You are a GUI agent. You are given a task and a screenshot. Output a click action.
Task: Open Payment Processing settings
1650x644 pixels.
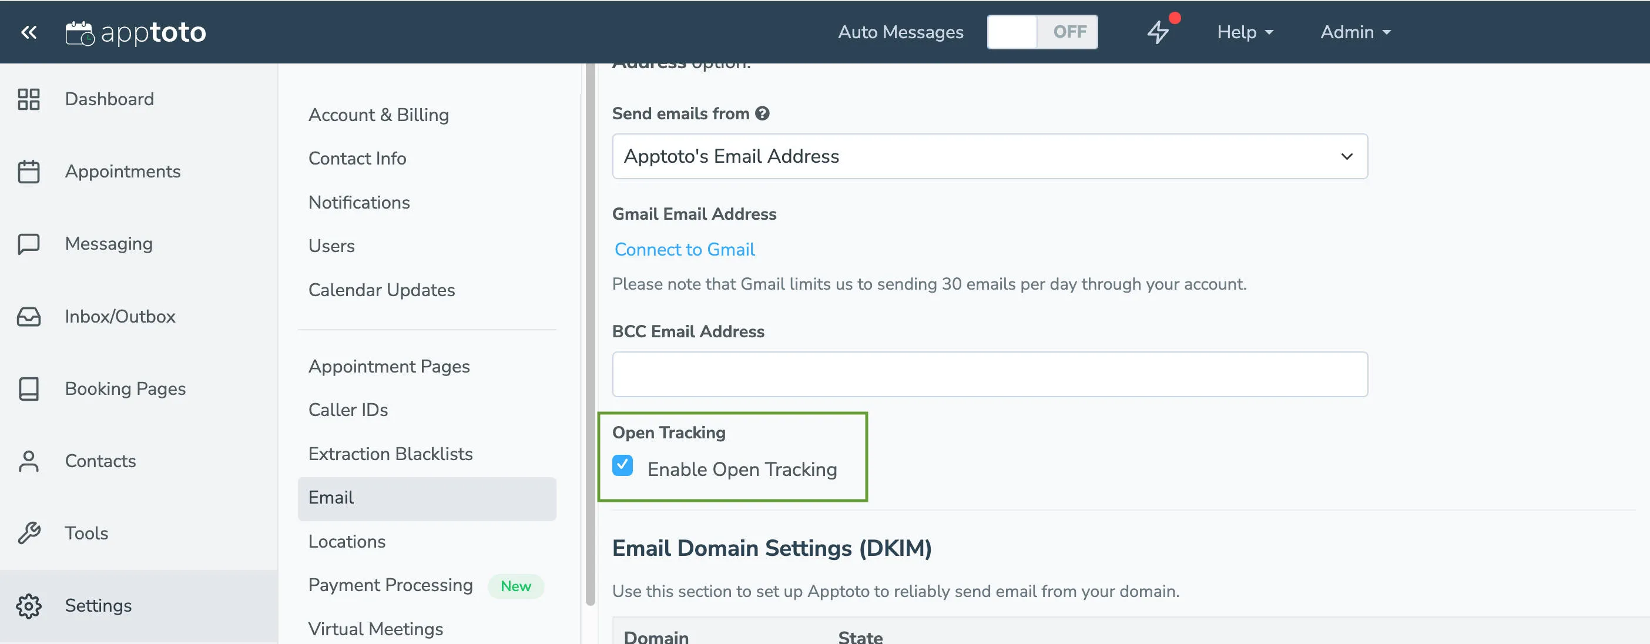pos(390,585)
